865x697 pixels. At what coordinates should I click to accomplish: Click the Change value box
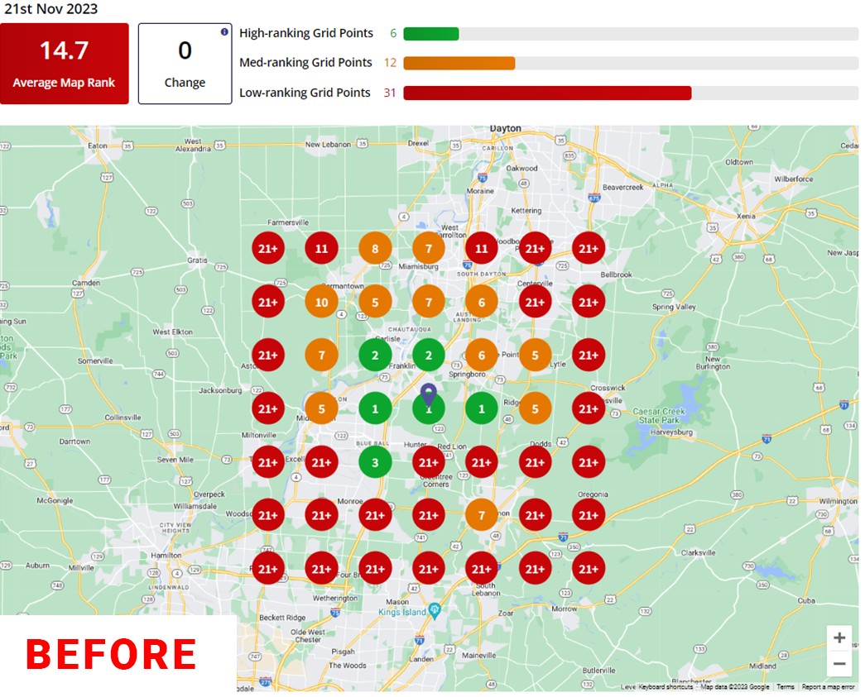[x=185, y=64]
